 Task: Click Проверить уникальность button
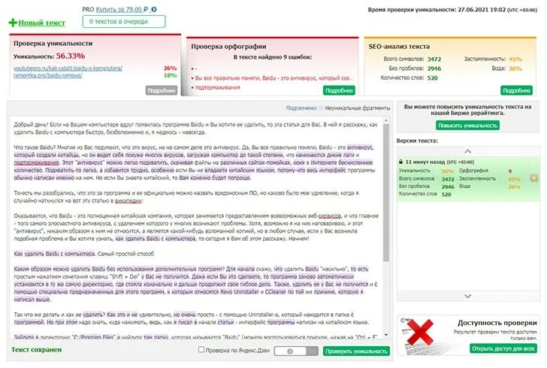tap(356, 351)
